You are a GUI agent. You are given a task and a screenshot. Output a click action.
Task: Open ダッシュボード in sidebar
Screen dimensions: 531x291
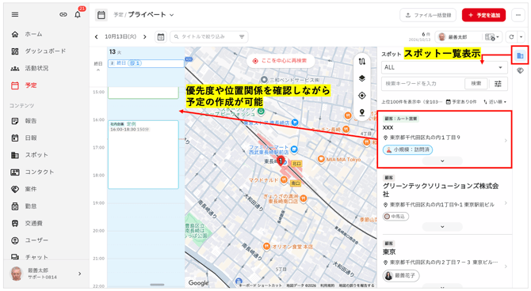tap(45, 51)
